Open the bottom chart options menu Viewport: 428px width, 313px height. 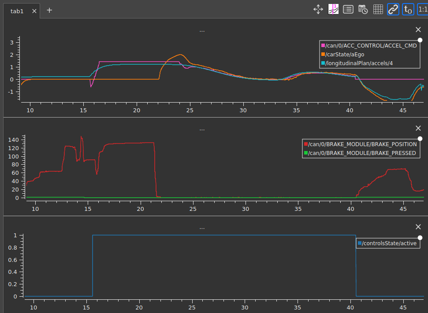[x=202, y=227]
